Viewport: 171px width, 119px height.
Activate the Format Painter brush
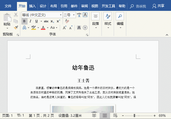click(16, 27)
